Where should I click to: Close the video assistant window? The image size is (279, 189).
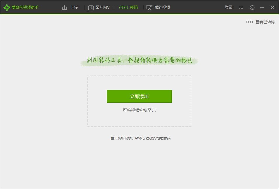(272, 8)
